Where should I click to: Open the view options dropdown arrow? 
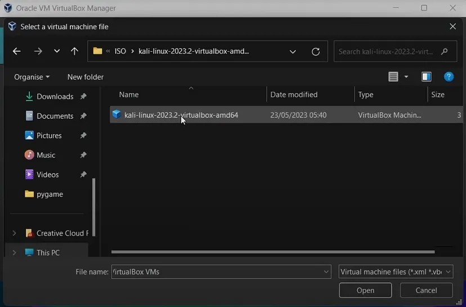tap(406, 77)
